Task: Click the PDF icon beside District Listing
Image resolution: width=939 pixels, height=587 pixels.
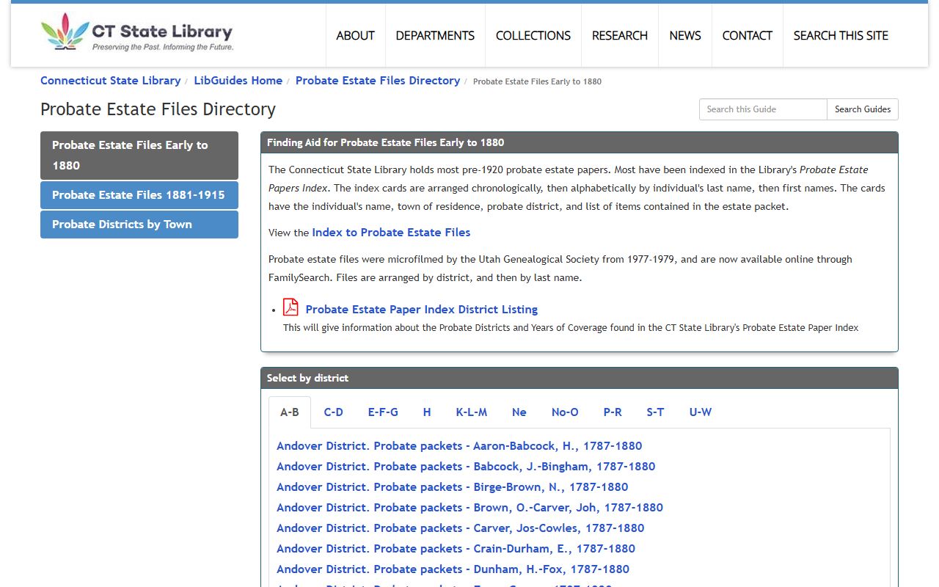Action: (291, 307)
